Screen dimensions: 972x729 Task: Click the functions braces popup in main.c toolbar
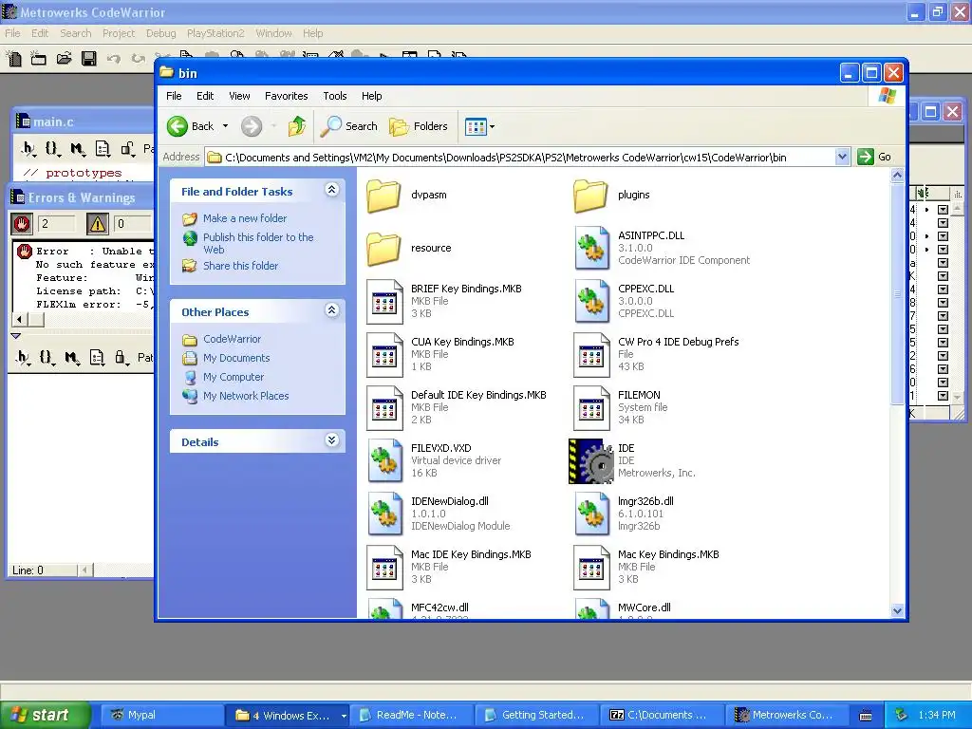(x=53, y=148)
